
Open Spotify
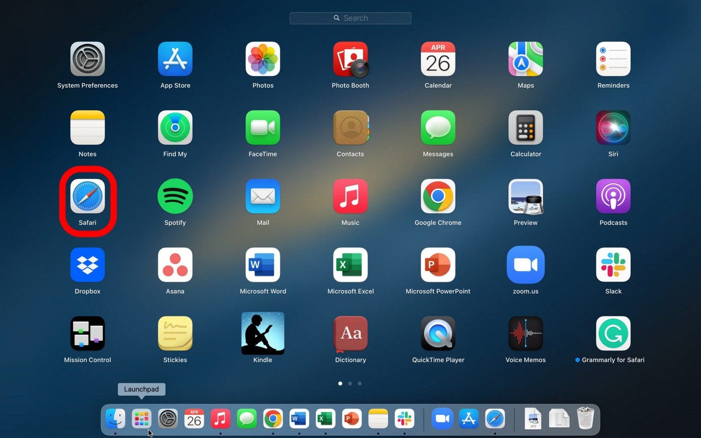[175, 196]
